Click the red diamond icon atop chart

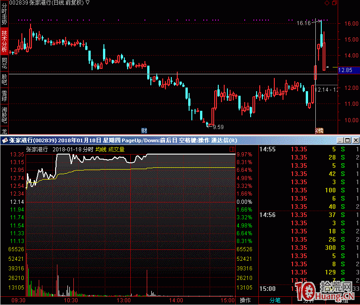(x=327, y=3)
